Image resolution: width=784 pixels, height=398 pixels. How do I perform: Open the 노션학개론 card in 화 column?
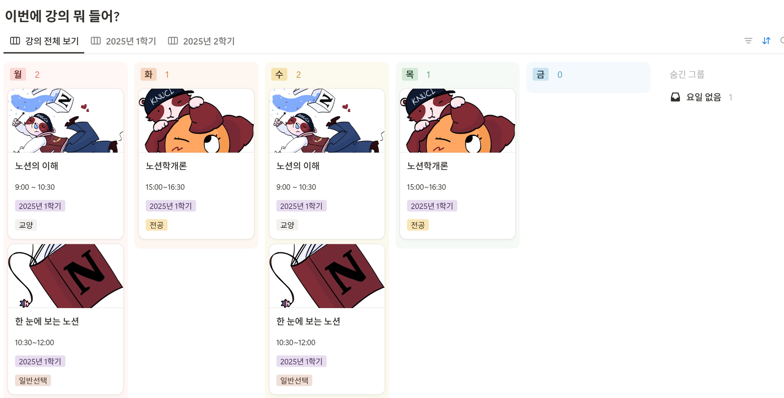tap(196, 164)
